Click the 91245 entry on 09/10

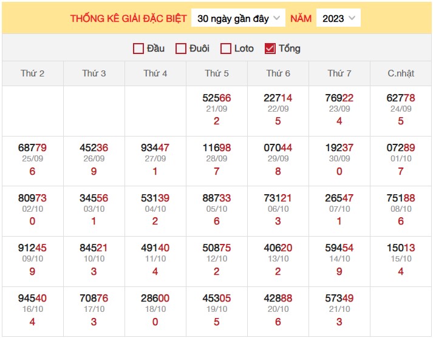[x=33, y=248]
